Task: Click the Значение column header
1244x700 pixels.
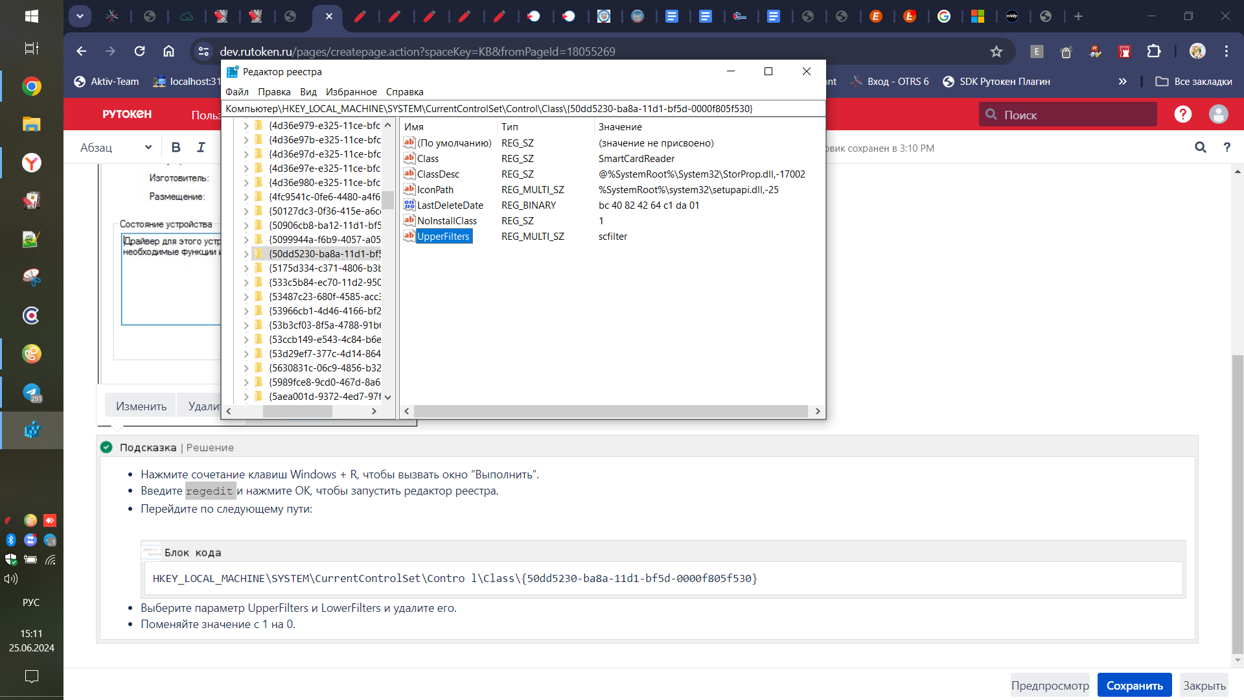Action: coord(709,126)
